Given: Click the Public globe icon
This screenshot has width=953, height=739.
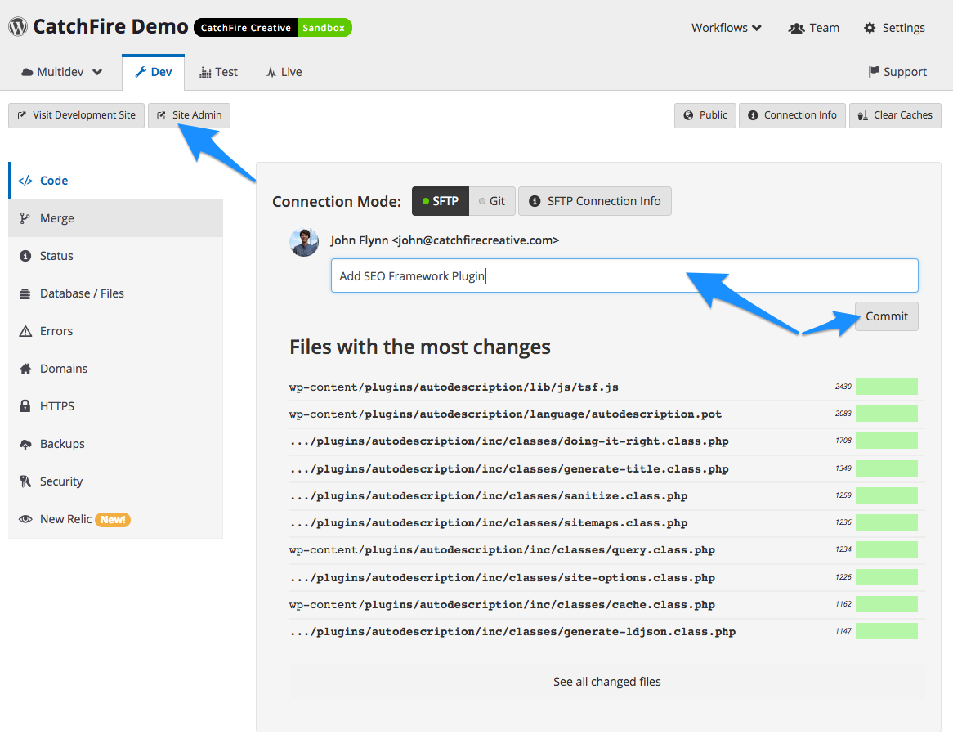Looking at the screenshot, I should pos(689,115).
